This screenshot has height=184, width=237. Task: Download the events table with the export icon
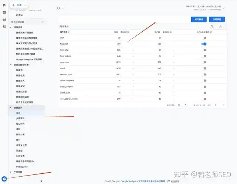221,26
